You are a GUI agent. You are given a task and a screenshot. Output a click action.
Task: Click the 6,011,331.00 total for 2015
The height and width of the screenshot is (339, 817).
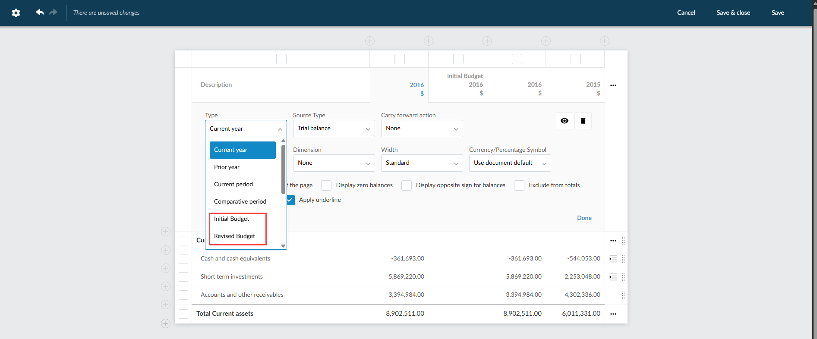click(581, 314)
